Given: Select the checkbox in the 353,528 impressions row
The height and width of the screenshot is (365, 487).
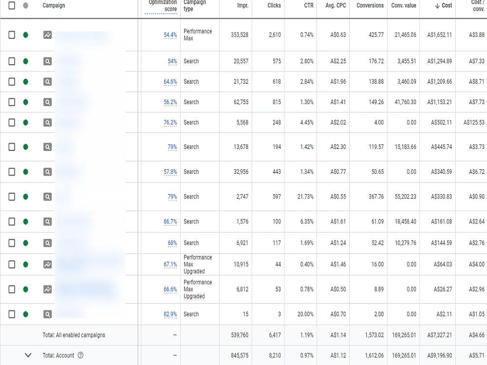Looking at the screenshot, I should point(12,35).
